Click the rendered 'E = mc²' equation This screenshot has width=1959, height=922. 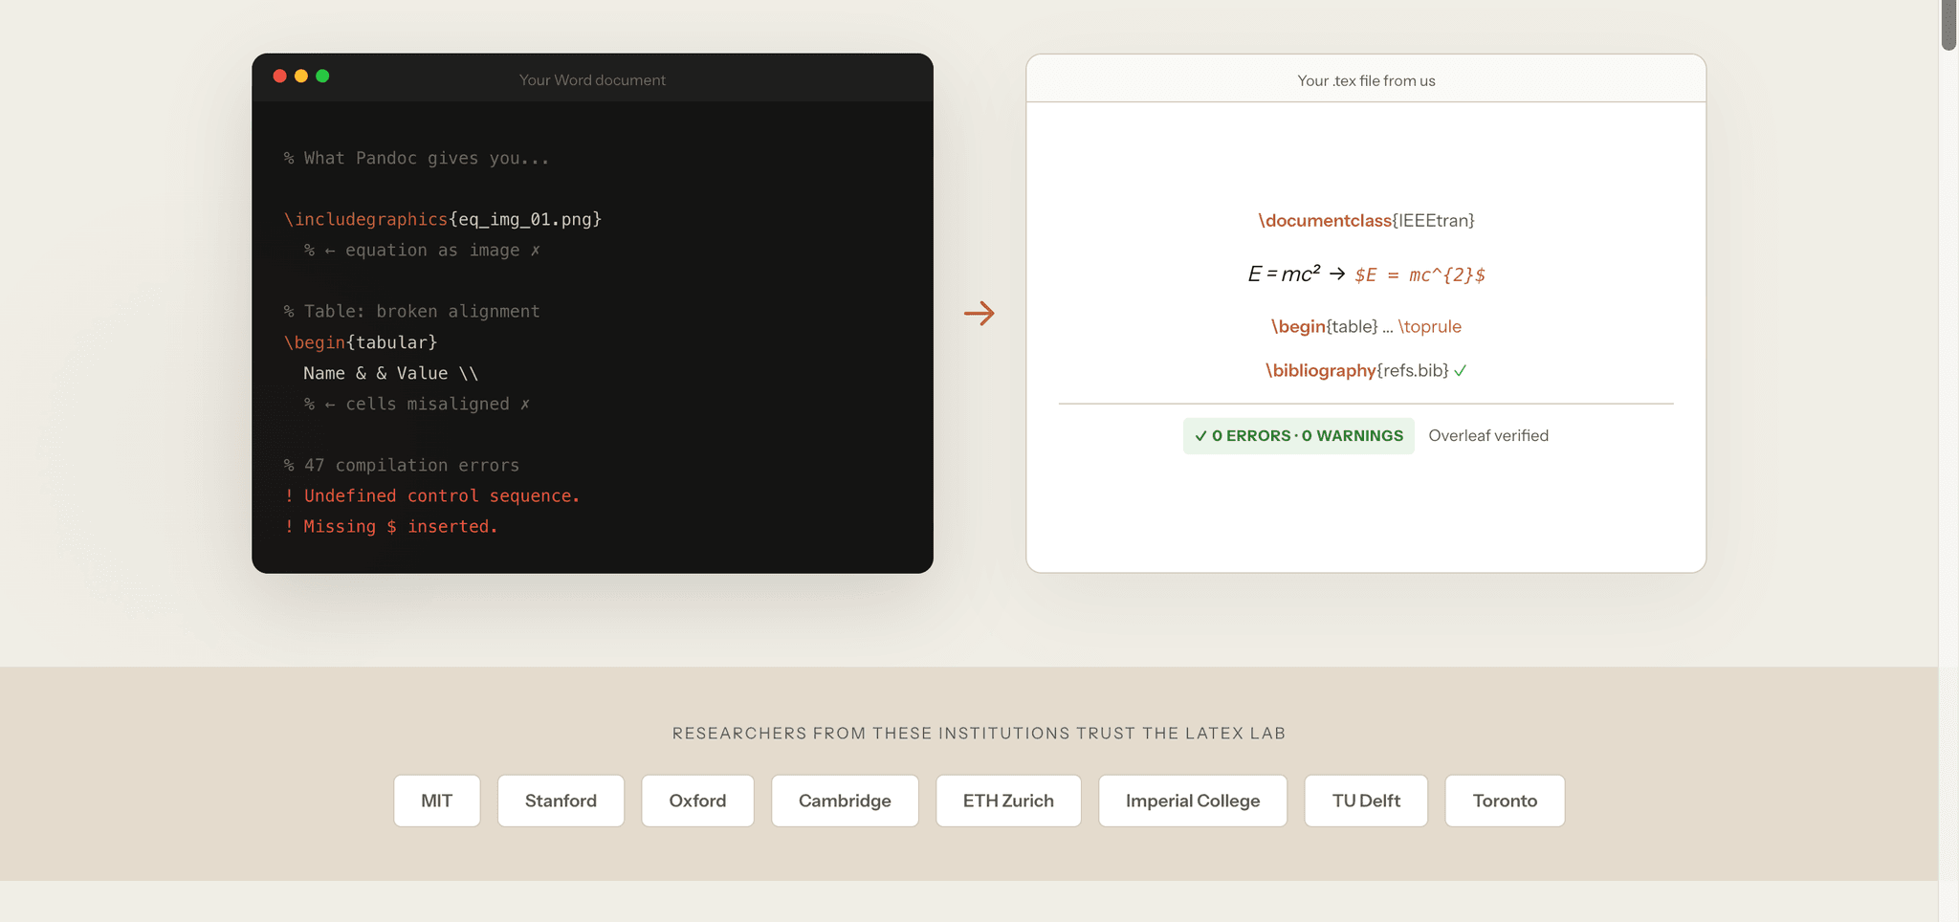coord(1284,274)
